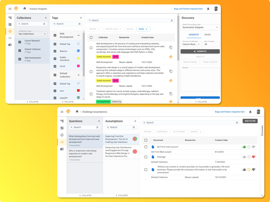This screenshot has width=270, height=202.
Task: Open UPDATE TAGS dropdown
Action: coord(113,29)
